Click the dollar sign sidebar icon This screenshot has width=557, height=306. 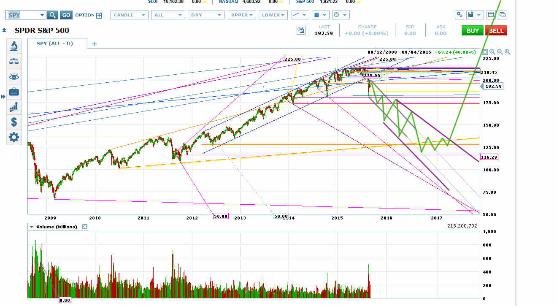coord(14,122)
